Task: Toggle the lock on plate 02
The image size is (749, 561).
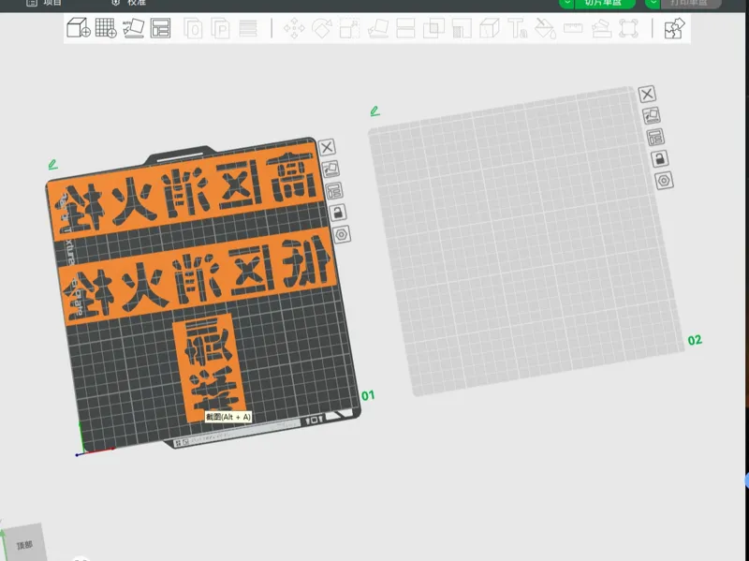Action: pos(660,158)
